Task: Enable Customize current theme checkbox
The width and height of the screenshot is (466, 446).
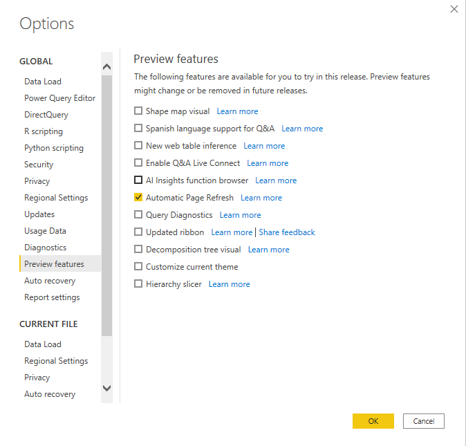Action: [x=138, y=266]
